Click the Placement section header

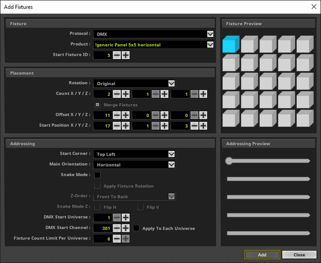click(110, 73)
